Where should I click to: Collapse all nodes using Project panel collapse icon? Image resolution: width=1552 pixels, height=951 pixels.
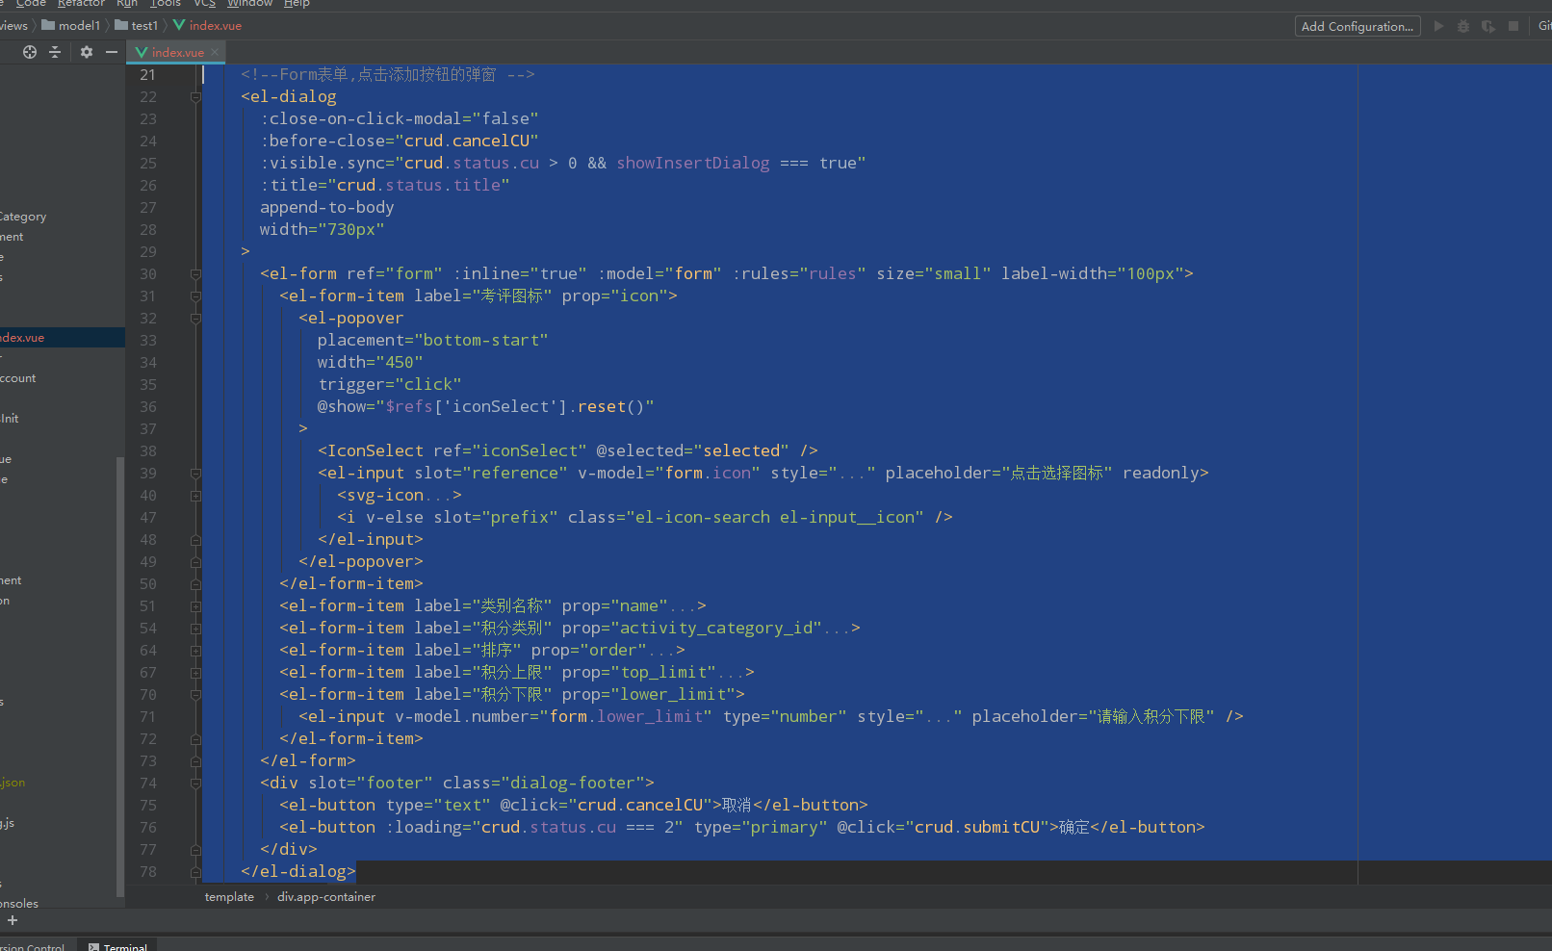click(x=55, y=52)
